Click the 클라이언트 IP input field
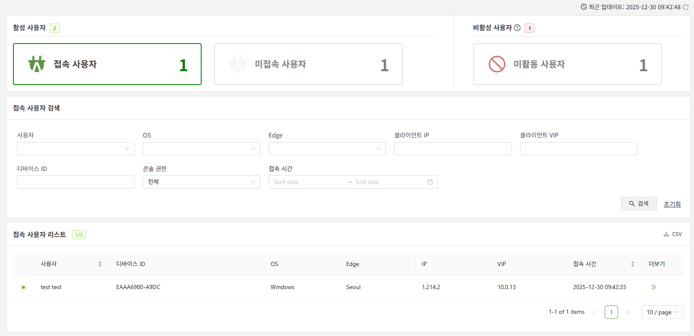The image size is (694, 336). coord(453,149)
